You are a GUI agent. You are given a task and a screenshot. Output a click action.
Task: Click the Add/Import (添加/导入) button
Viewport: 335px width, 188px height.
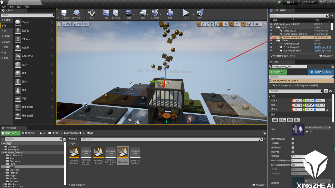11,133
